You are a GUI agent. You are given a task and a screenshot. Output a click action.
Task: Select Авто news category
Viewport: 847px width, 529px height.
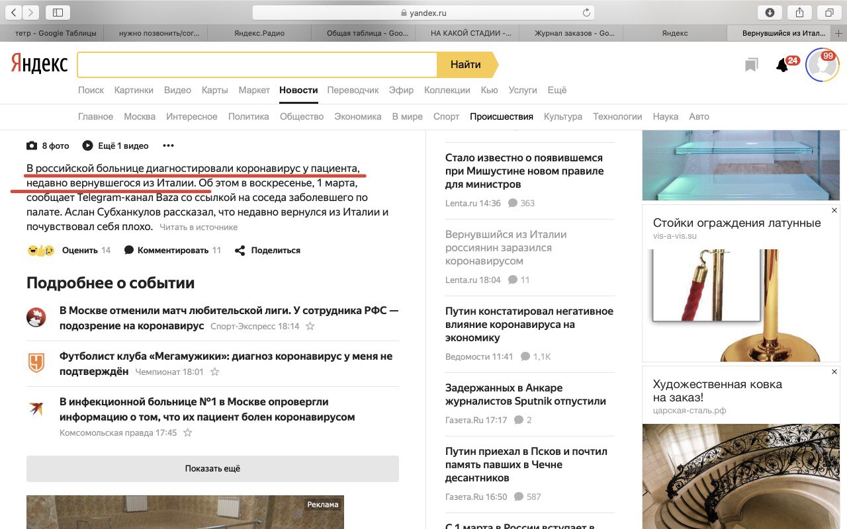click(x=699, y=116)
